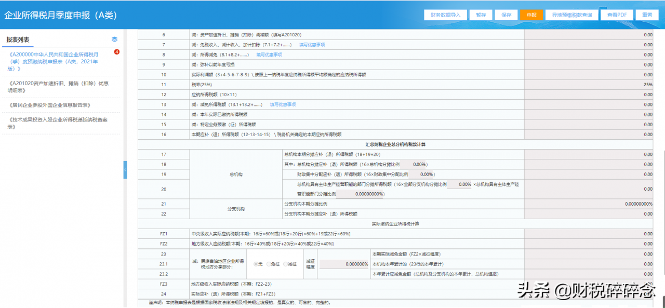Click 异地预缴税款查询 to query prepaid tax
The height and width of the screenshot is (308, 665).
(x=574, y=15)
